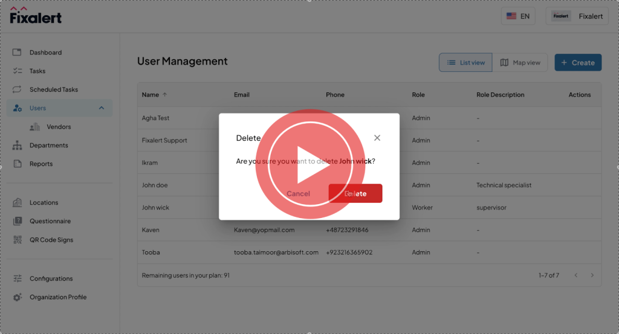Screen dimensions: 619x334
Task: Open Reports page
Action: [x=41, y=164]
